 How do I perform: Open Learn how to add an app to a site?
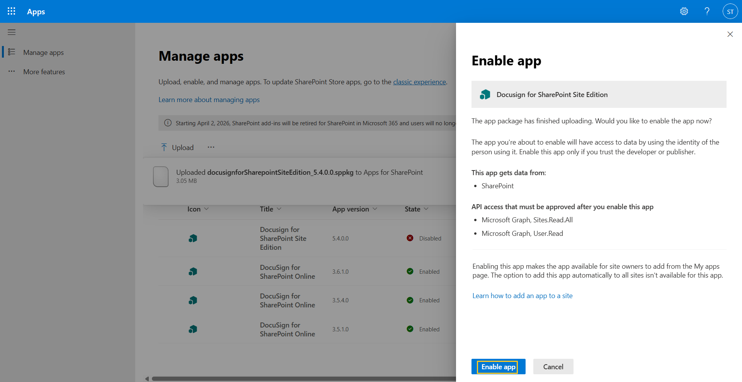coord(522,296)
